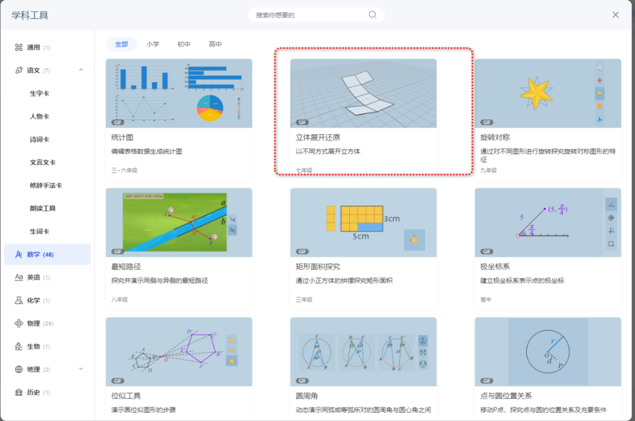
Task: Switch to the 高中 filter tab
Action: [x=215, y=44]
